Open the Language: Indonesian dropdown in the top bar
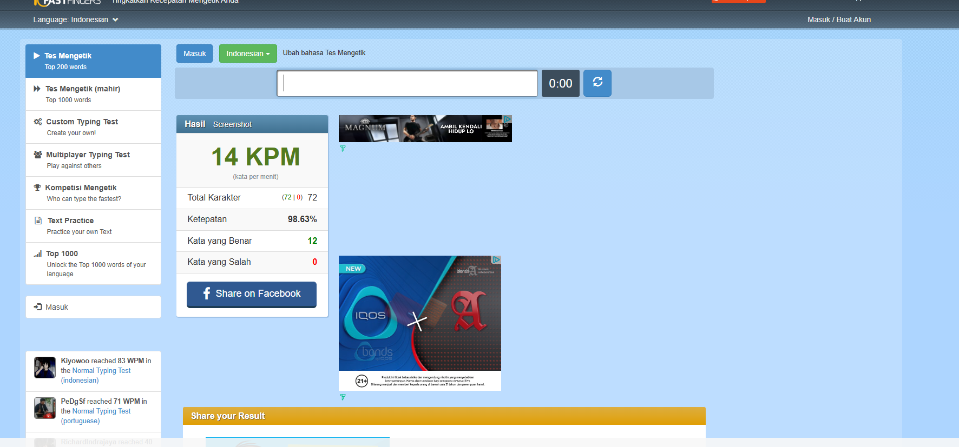 [x=76, y=19]
